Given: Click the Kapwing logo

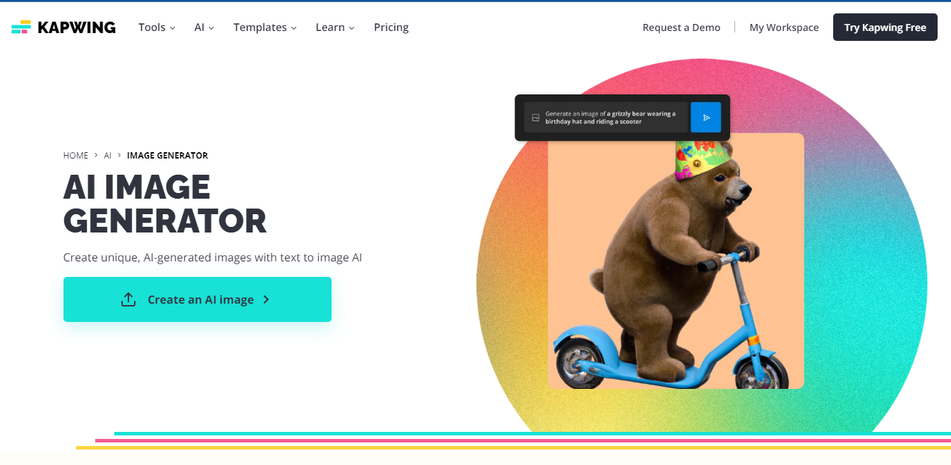Looking at the screenshot, I should point(63,27).
